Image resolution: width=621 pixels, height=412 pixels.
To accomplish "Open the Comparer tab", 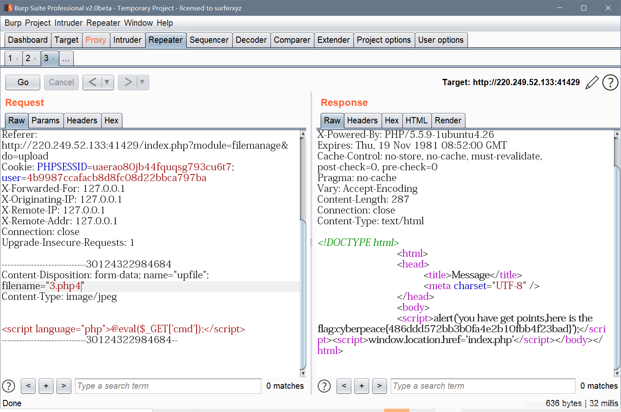I will click(x=292, y=40).
